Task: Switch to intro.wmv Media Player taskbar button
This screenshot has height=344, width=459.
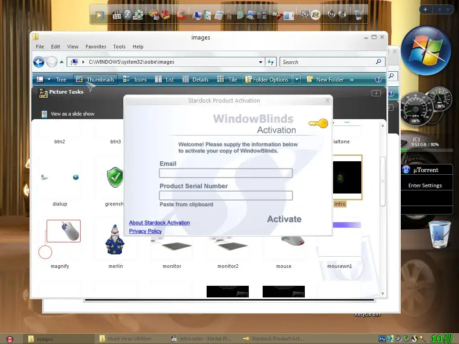Action: [x=201, y=339]
